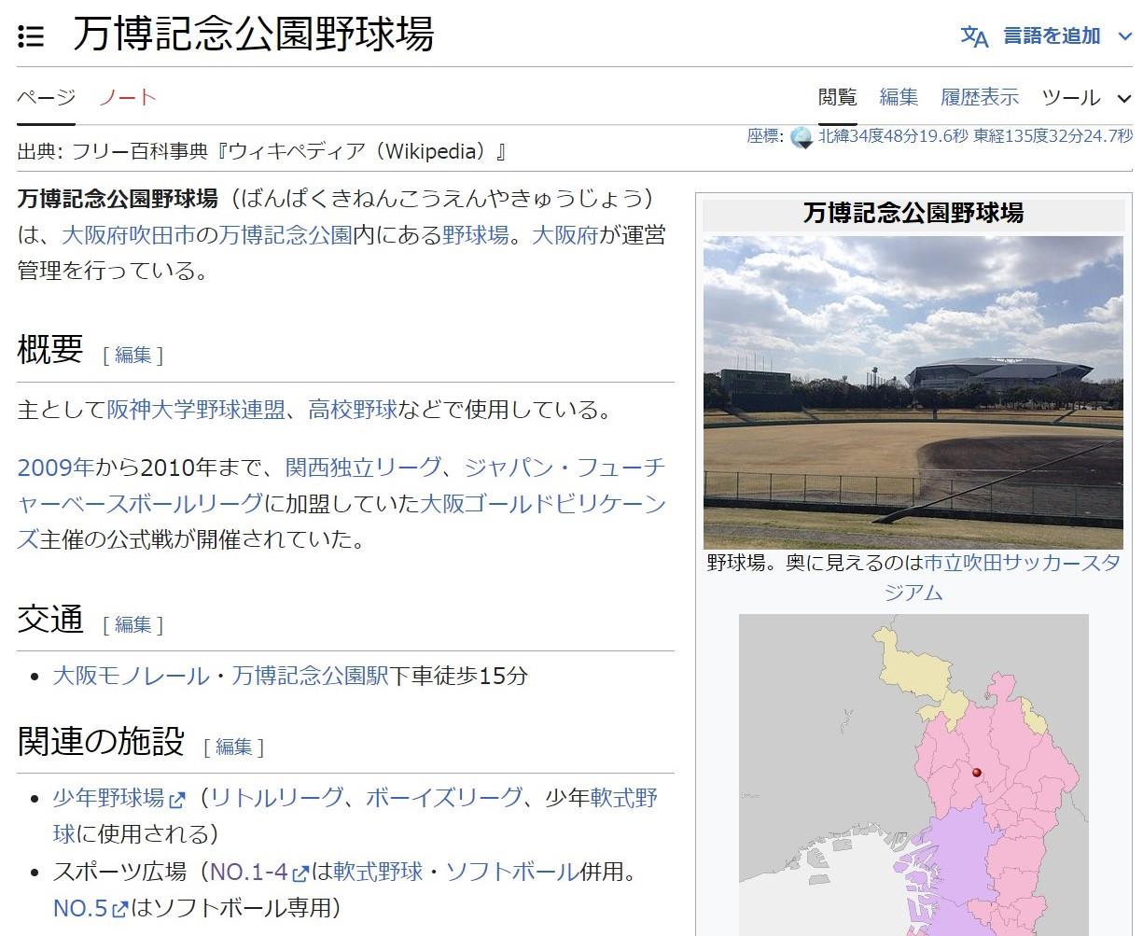Edit the 交通 section
Screen dimensions: 1143x936
(133, 624)
